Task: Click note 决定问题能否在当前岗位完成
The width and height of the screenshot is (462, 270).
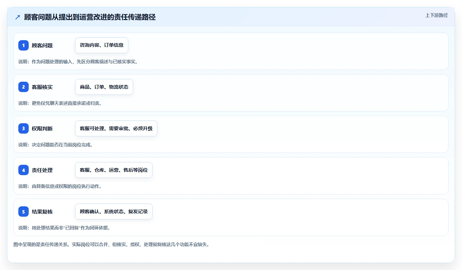Action: [55, 145]
